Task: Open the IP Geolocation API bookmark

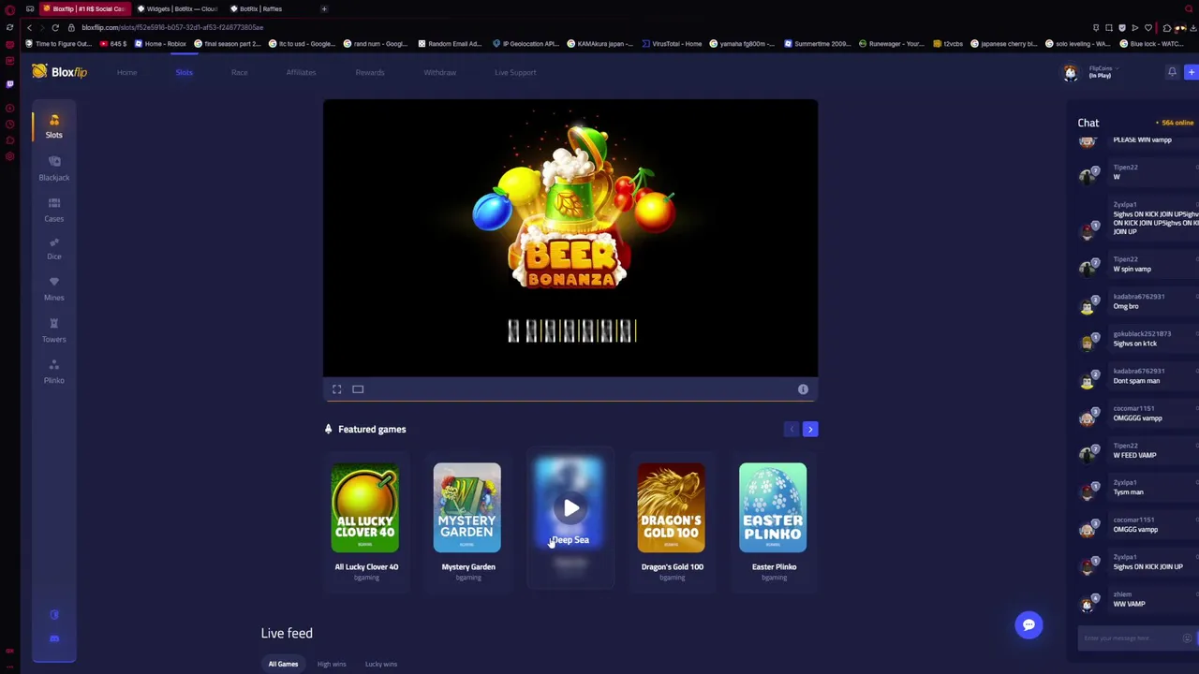Action: pyautogui.click(x=525, y=43)
